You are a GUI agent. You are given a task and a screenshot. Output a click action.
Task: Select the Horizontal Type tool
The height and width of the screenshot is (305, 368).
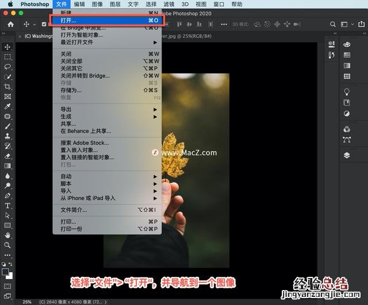(7, 206)
